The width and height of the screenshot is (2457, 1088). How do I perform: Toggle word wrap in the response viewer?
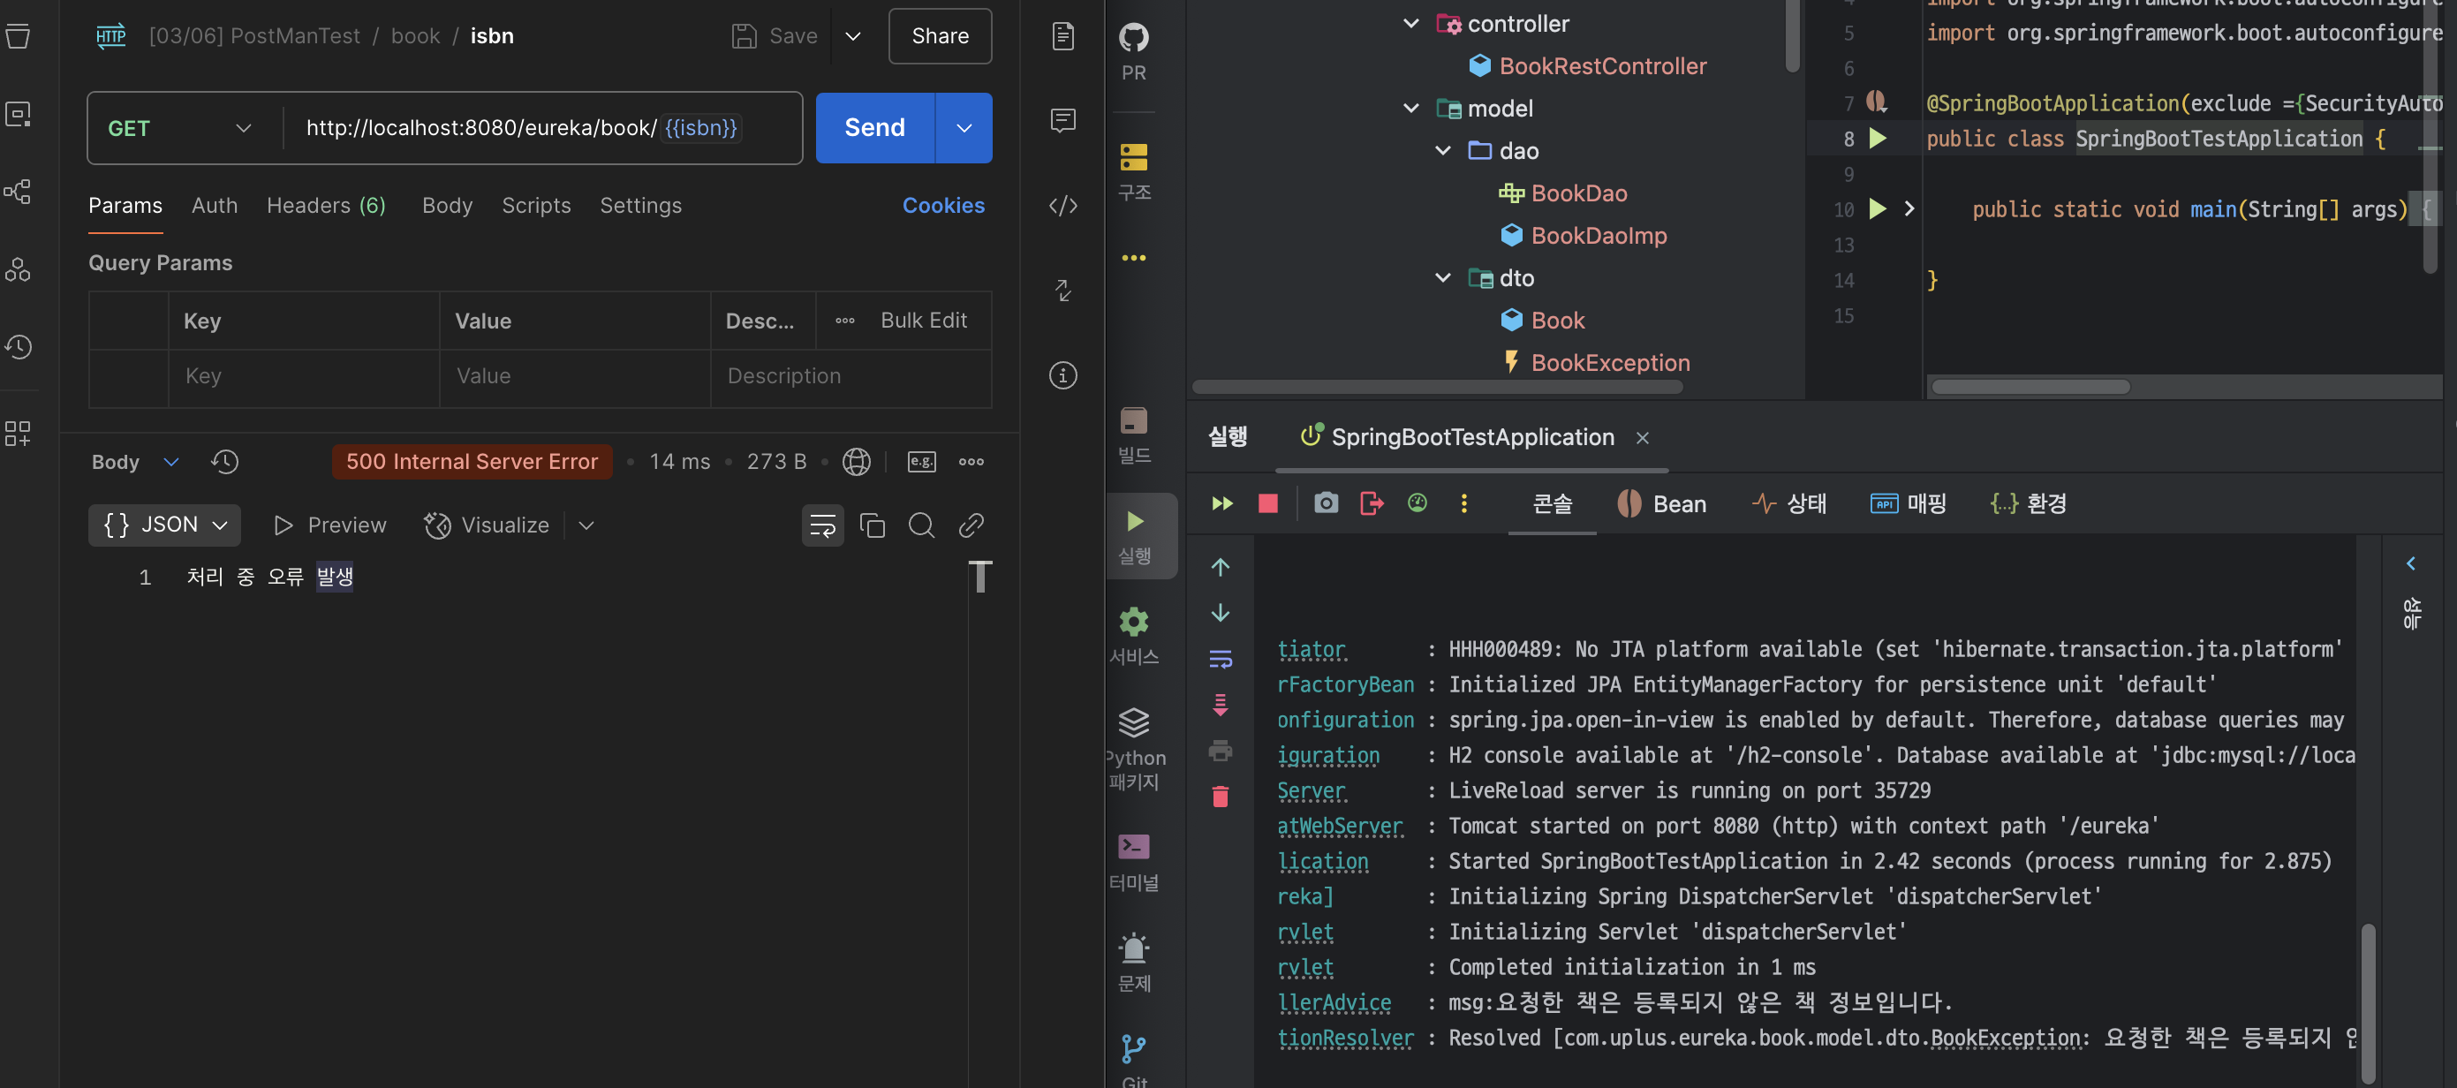pos(822,525)
